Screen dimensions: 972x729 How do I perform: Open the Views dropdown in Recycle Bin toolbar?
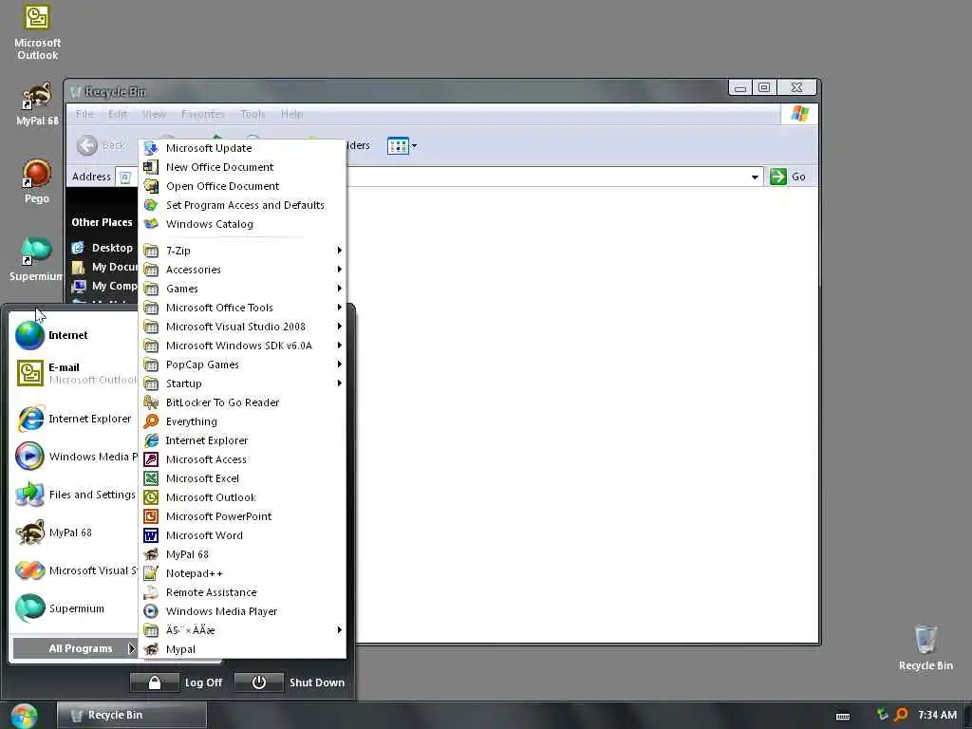402,146
